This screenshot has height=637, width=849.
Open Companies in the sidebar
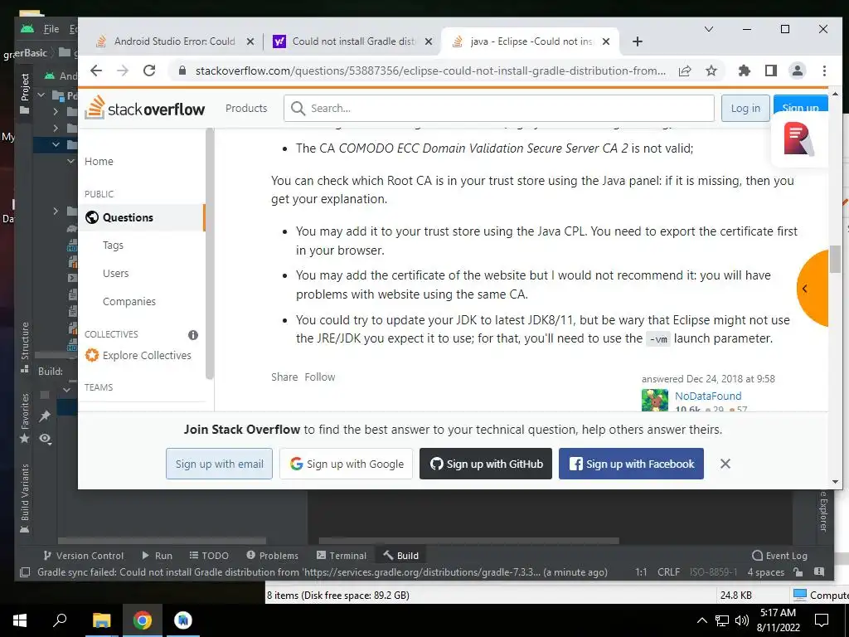click(129, 301)
